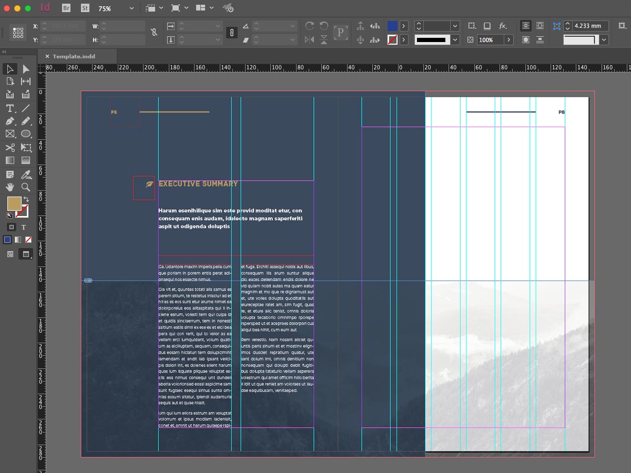Select the Pen tool
The height and width of the screenshot is (473, 631).
(x=10, y=121)
